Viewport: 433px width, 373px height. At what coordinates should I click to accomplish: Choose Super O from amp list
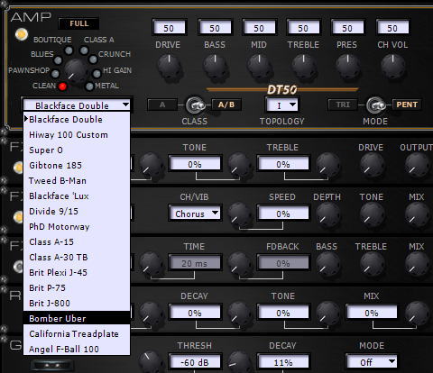tap(77, 150)
